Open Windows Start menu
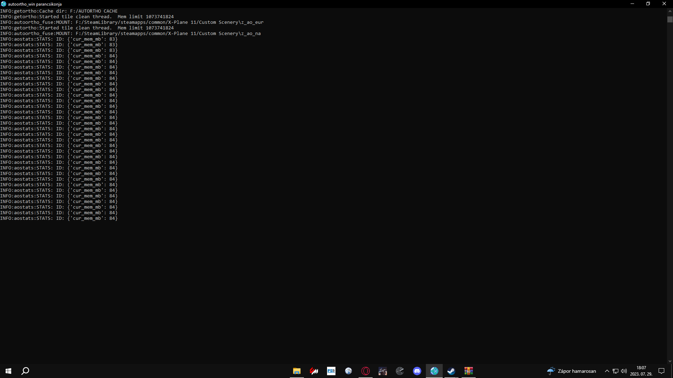Screen dimensions: 673x378 [8, 371]
